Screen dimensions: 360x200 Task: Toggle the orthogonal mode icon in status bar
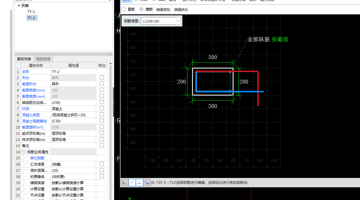[x=125, y=183]
